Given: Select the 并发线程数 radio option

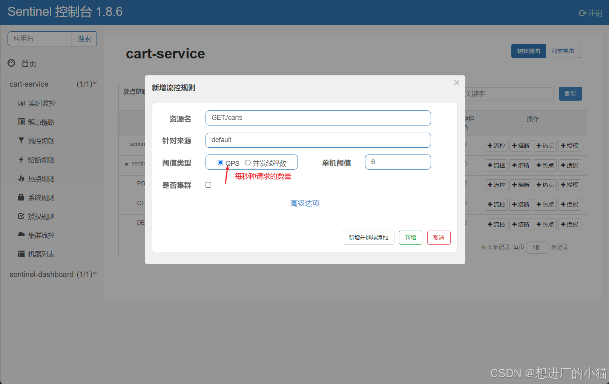Looking at the screenshot, I should [248, 163].
